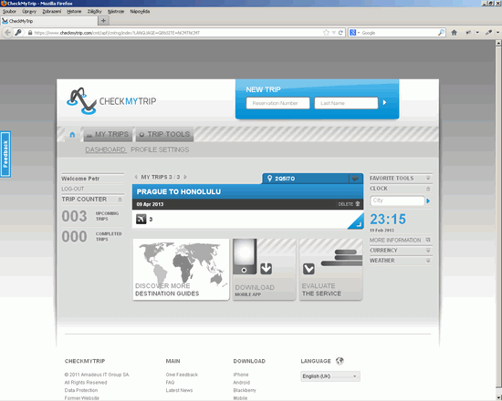The height and width of the screenshot is (401, 502).
Task: Click the LOG-OUT link
Action: pos(73,189)
